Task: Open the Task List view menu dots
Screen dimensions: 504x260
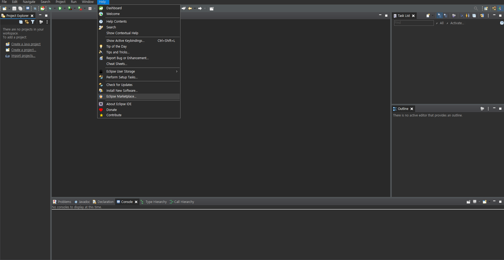Action: pos(488,16)
